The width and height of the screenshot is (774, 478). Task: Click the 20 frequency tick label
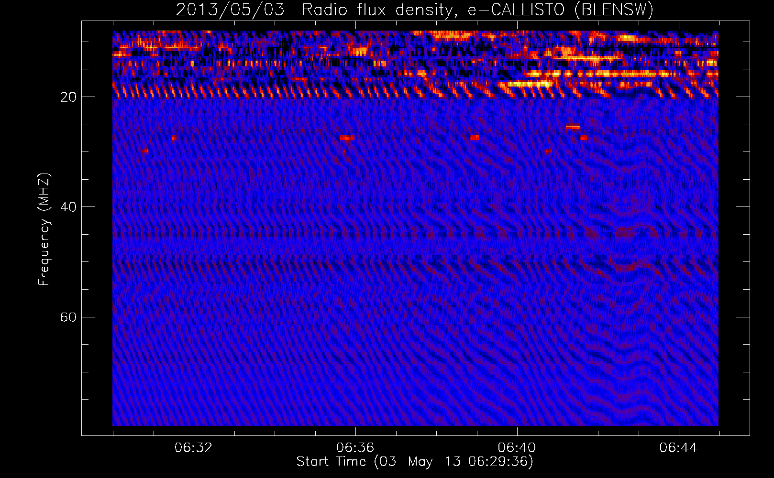68,97
